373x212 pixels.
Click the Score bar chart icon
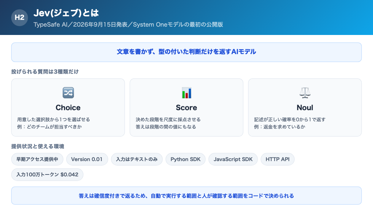(186, 93)
